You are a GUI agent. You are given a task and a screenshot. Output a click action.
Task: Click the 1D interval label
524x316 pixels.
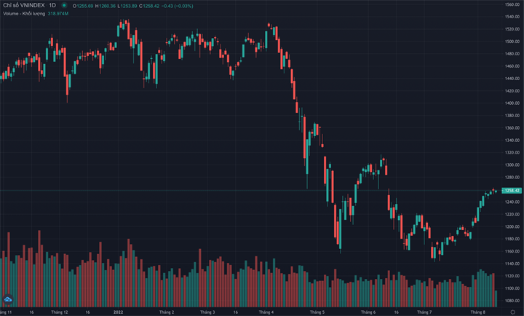point(52,5)
